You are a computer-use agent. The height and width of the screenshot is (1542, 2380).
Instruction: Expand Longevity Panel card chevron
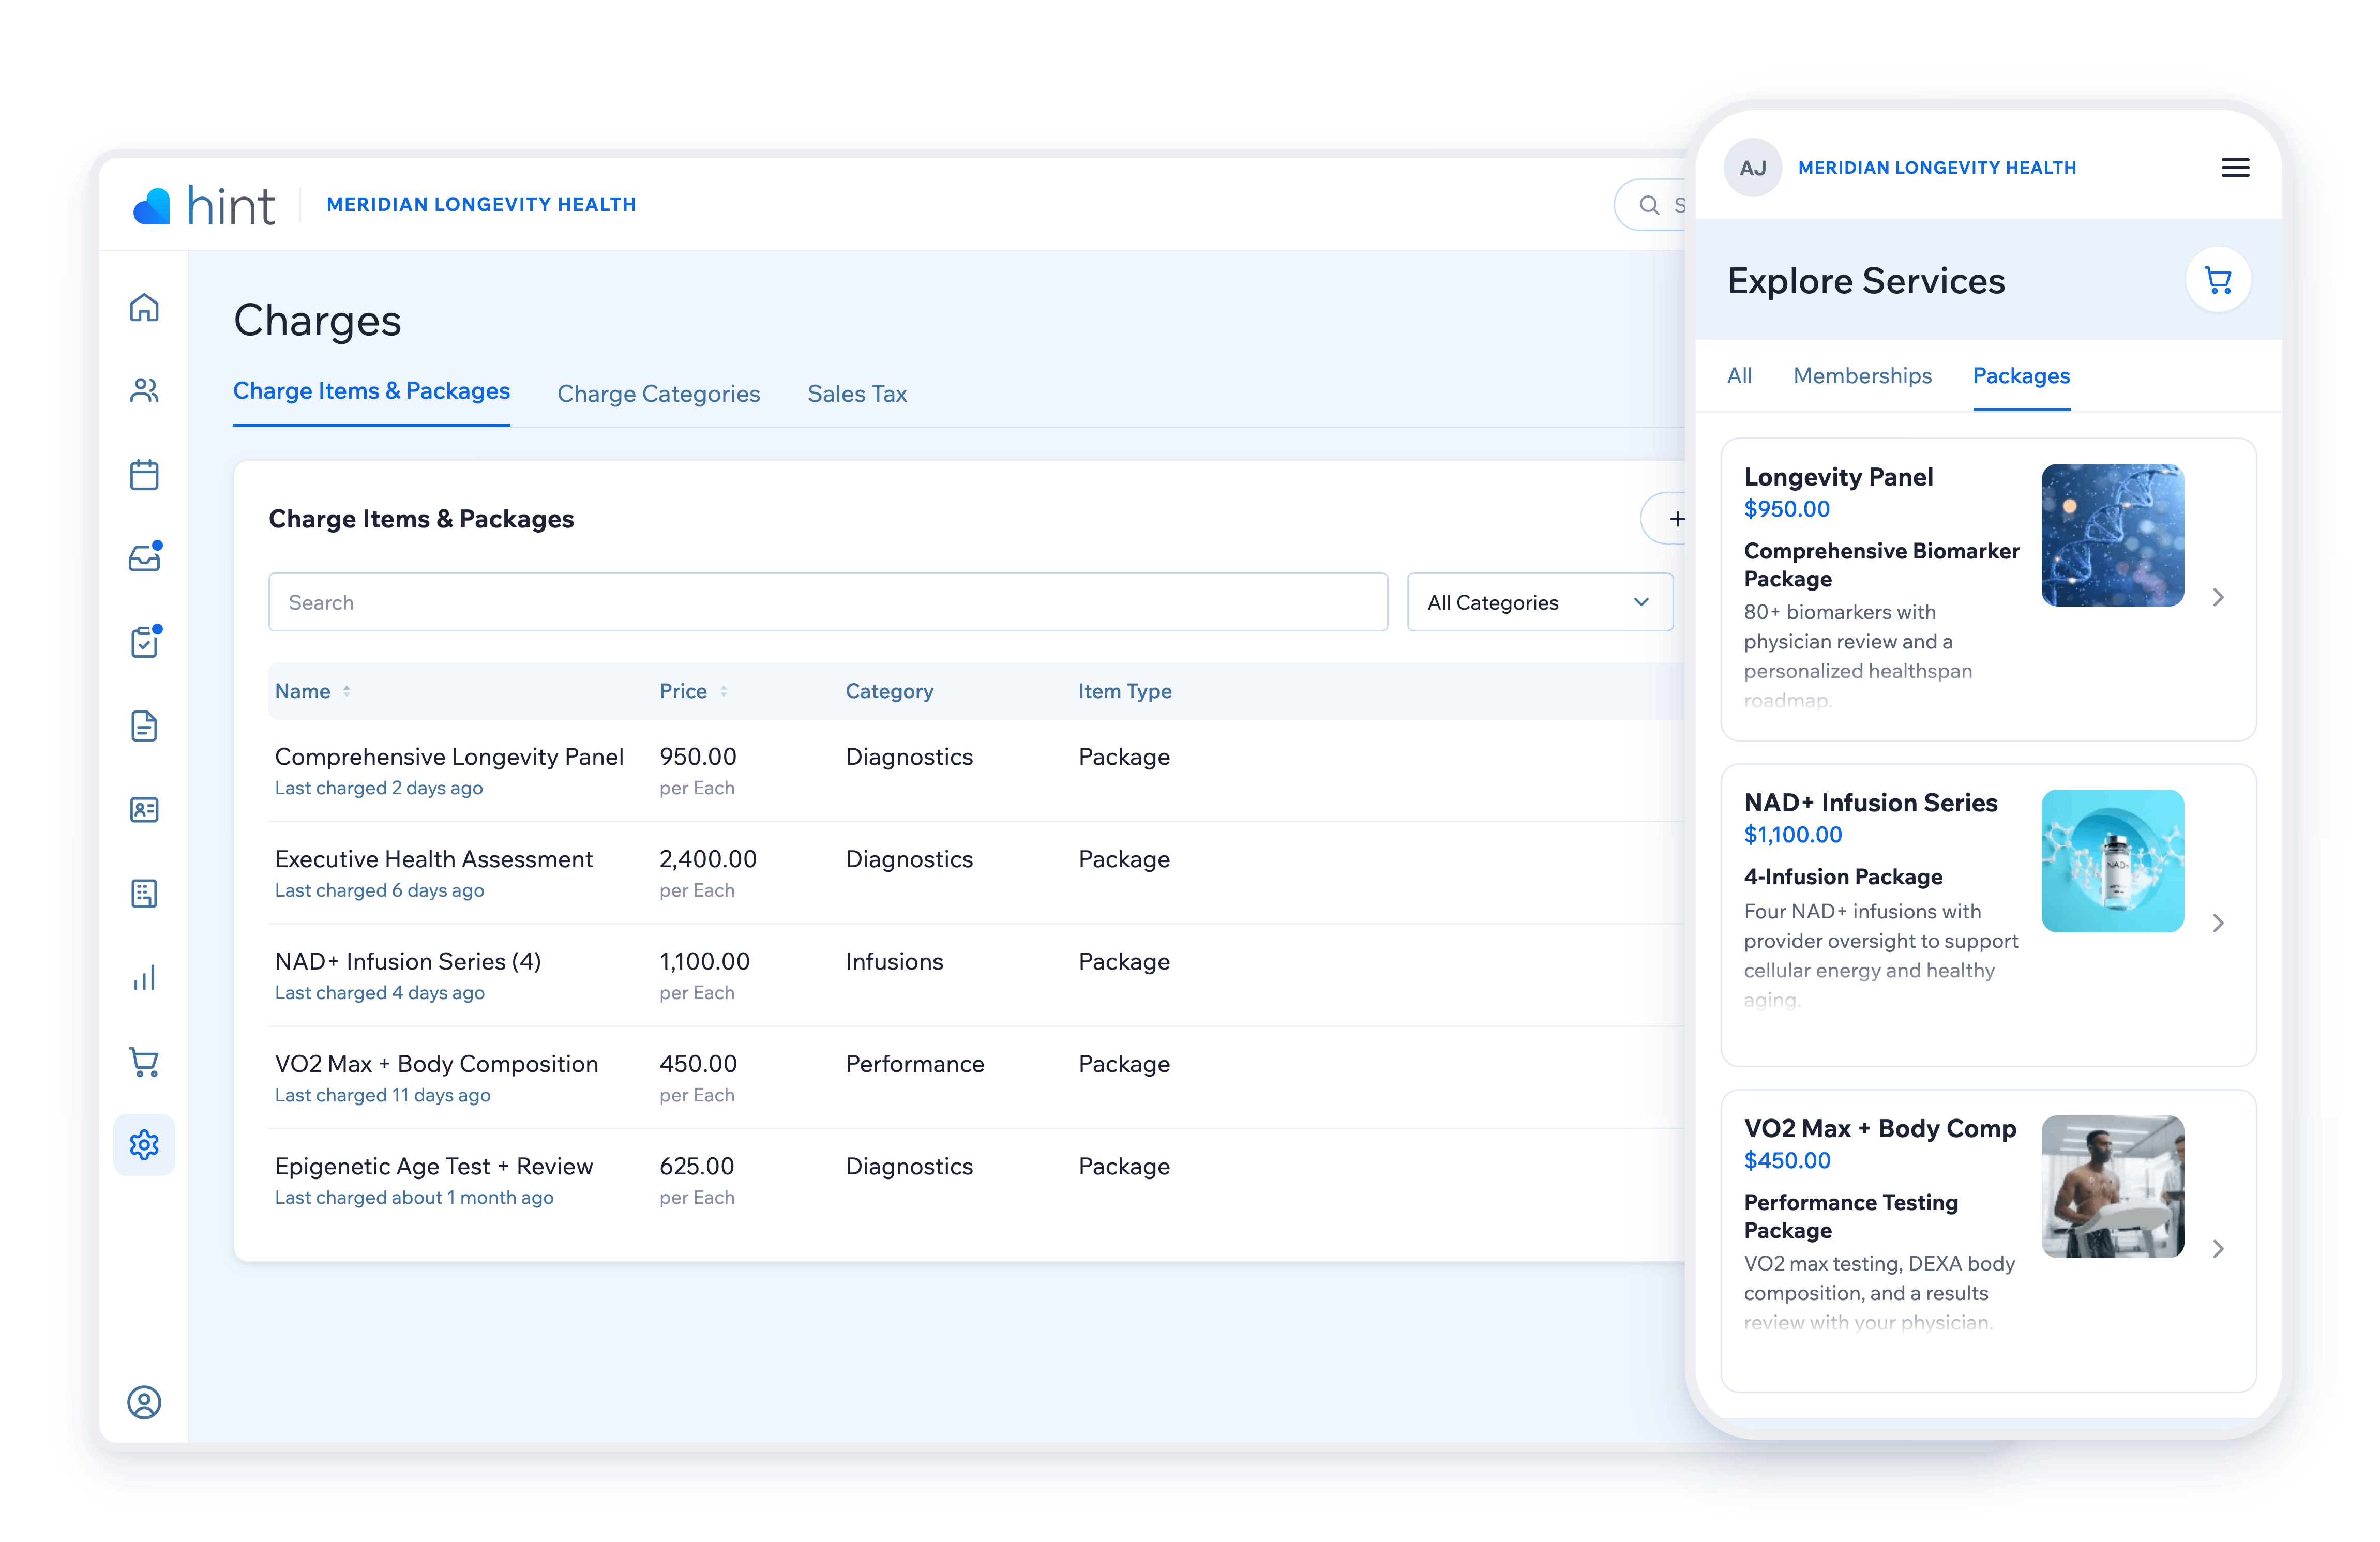coord(2218,597)
